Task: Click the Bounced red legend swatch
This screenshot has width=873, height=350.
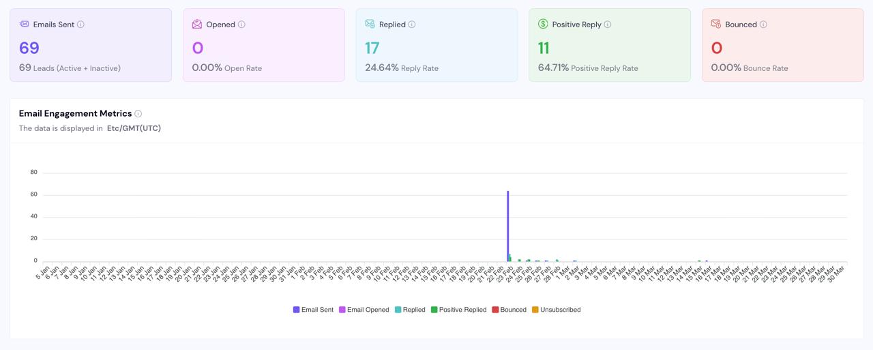Action: pyautogui.click(x=495, y=310)
